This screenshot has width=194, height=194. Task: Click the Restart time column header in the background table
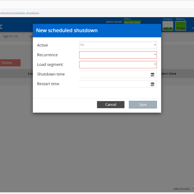click(x=169, y=74)
